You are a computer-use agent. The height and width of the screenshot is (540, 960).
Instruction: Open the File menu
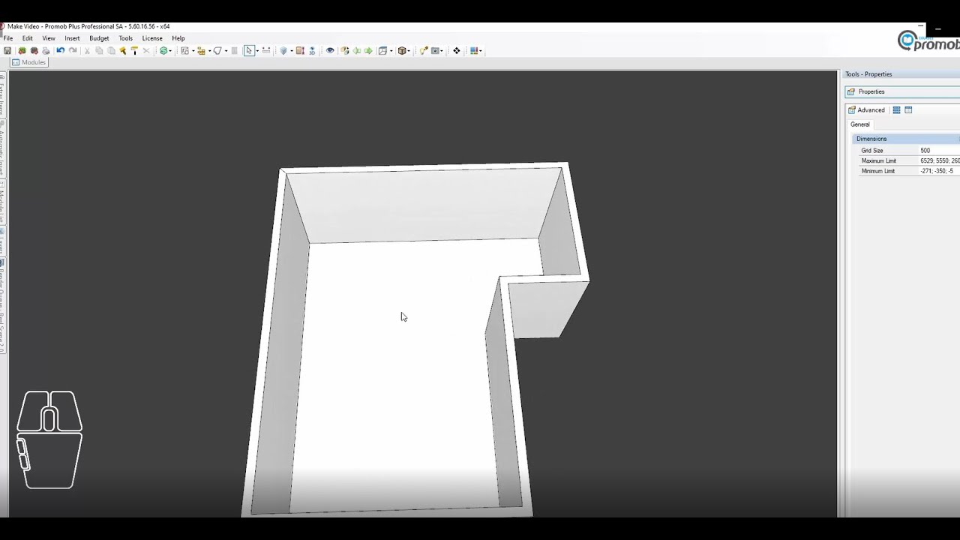click(7, 38)
